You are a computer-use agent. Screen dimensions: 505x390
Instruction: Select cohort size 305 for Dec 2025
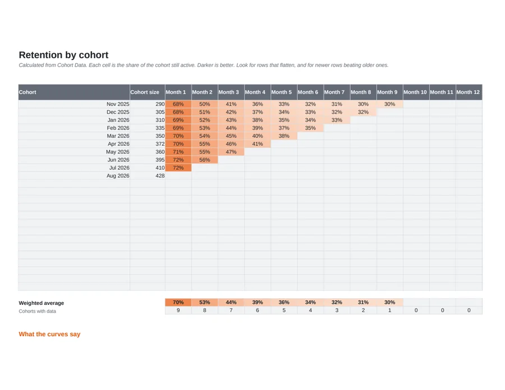click(x=148, y=112)
